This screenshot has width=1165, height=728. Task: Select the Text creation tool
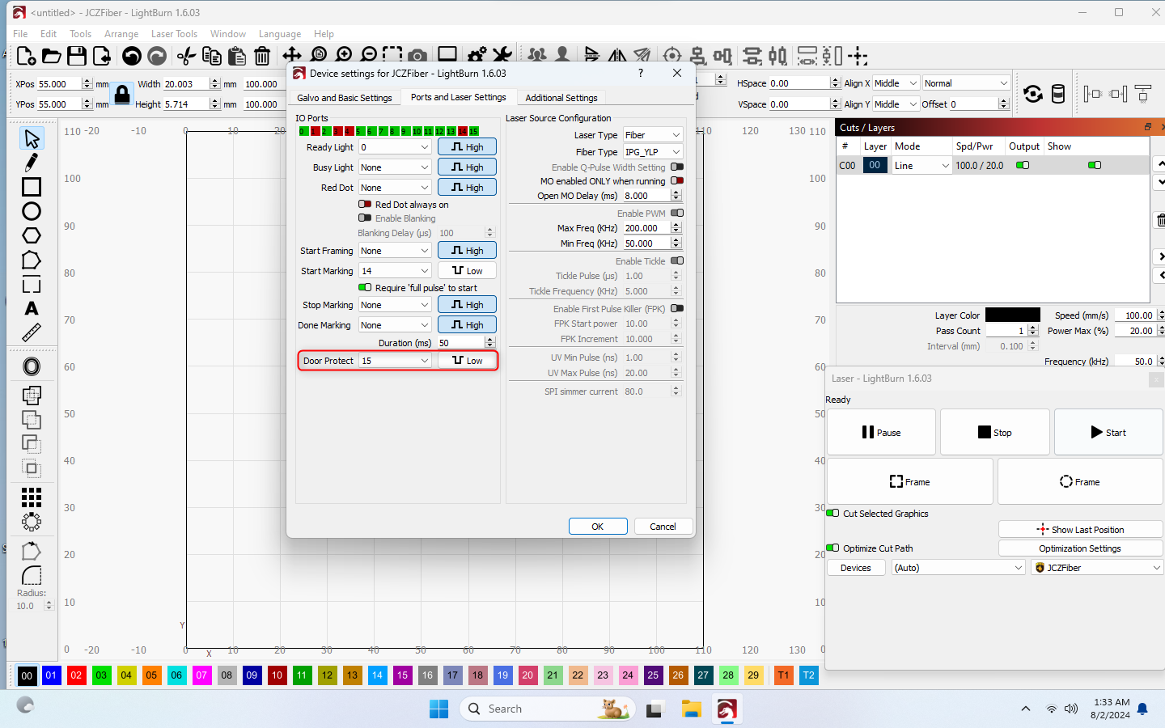[x=32, y=308]
